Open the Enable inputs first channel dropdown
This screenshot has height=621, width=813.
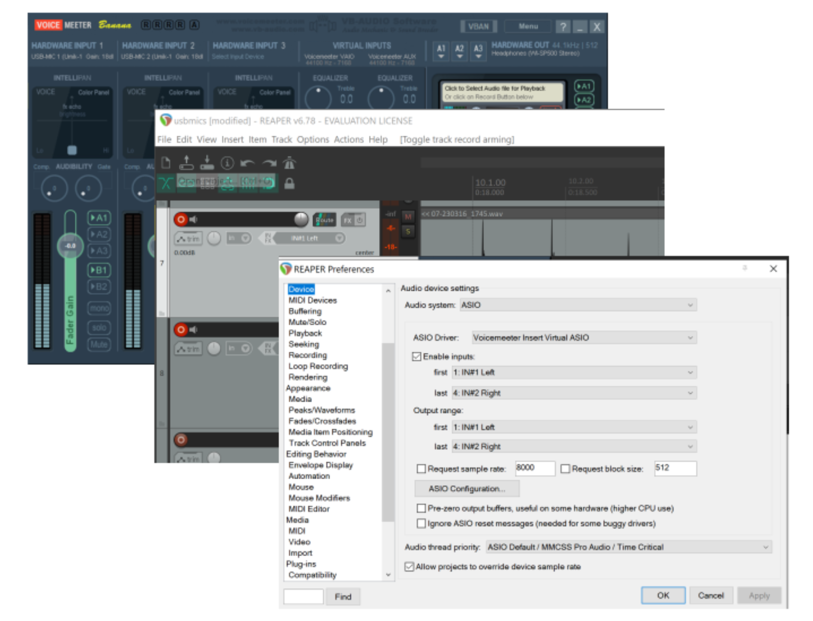point(574,372)
